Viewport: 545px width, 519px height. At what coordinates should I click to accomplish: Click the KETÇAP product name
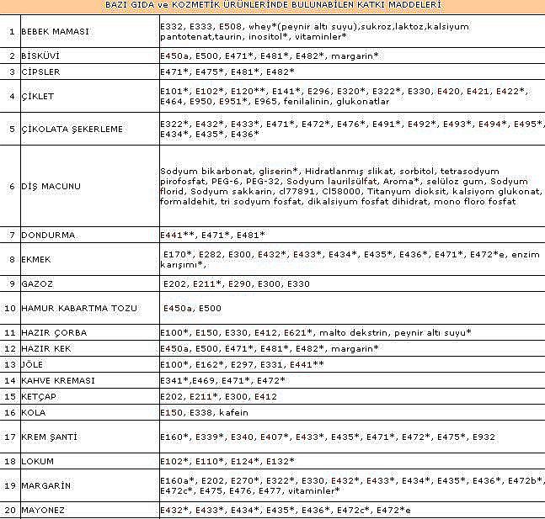(x=39, y=396)
